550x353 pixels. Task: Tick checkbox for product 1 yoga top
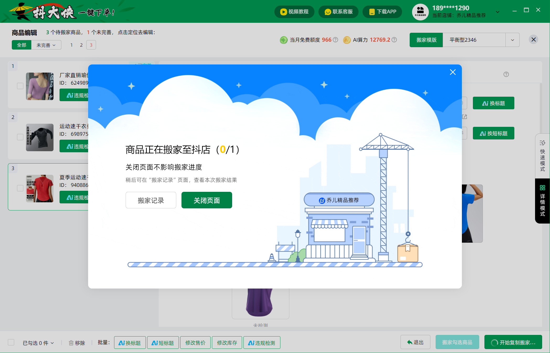(x=20, y=86)
